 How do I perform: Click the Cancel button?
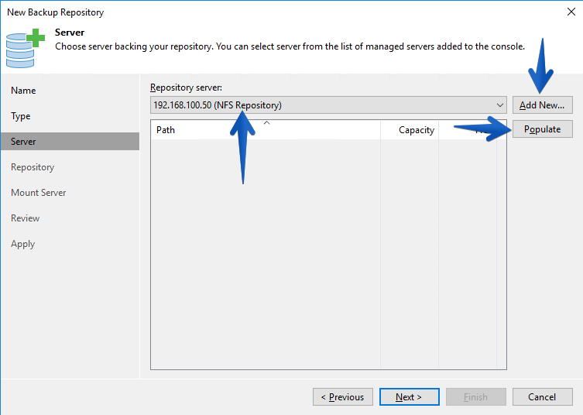point(543,397)
